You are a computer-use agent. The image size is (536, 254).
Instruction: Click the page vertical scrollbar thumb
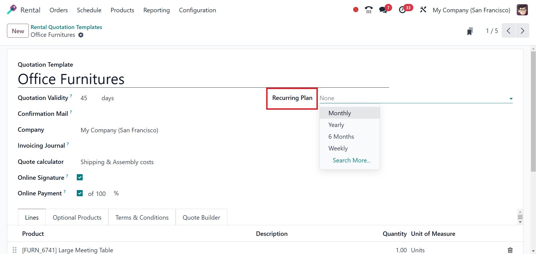coord(533,112)
